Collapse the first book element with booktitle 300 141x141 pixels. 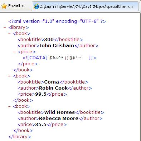pos(9,34)
